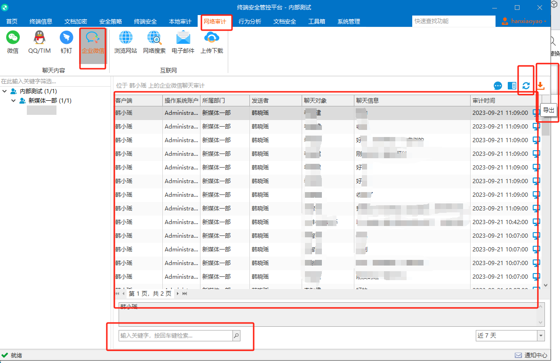Click the orange 导出 download icon
This screenshot has width=560, height=363.
coord(541,86)
